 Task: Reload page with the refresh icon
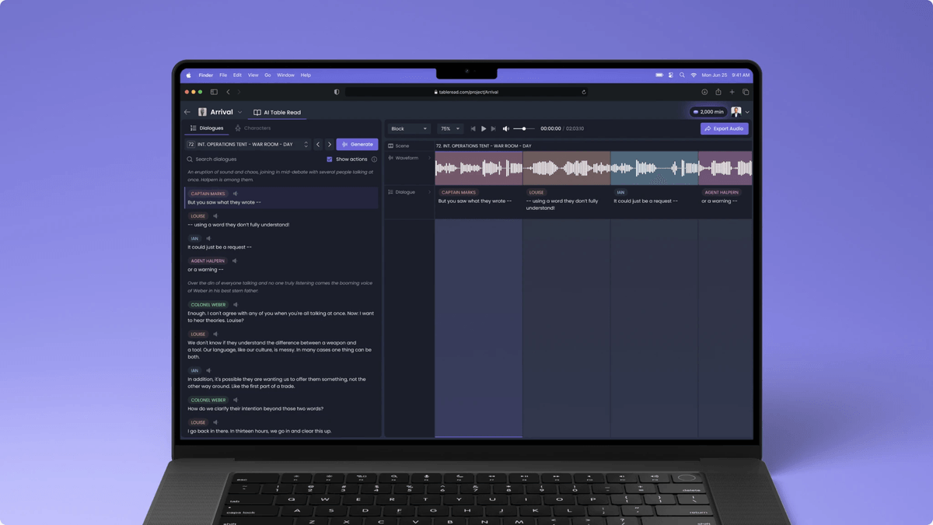(x=584, y=92)
